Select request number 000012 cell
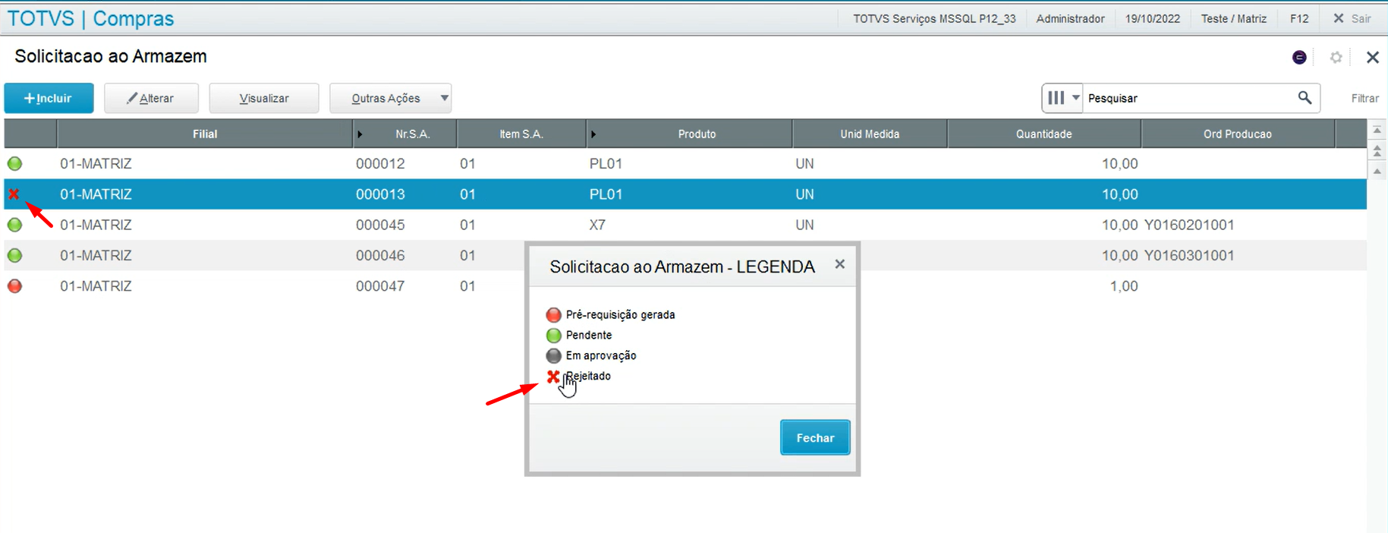 (380, 163)
